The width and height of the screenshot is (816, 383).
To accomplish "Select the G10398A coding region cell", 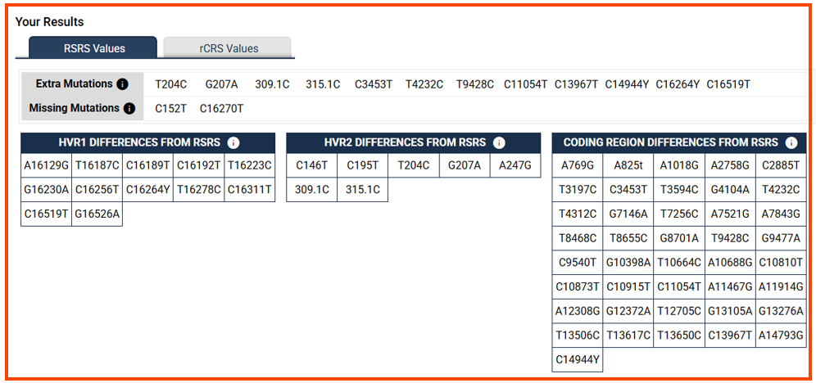I will pyautogui.click(x=628, y=263).
